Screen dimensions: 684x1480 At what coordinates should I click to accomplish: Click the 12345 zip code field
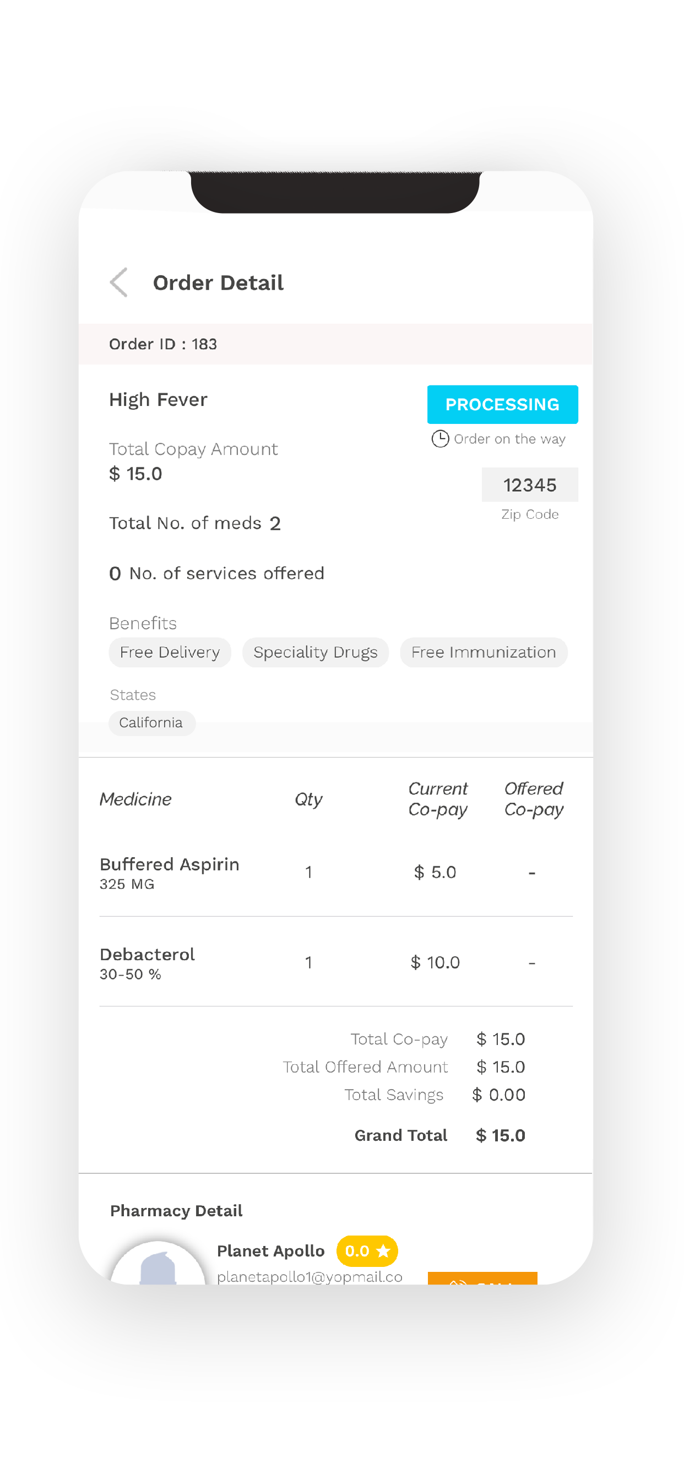click(529, 485)
